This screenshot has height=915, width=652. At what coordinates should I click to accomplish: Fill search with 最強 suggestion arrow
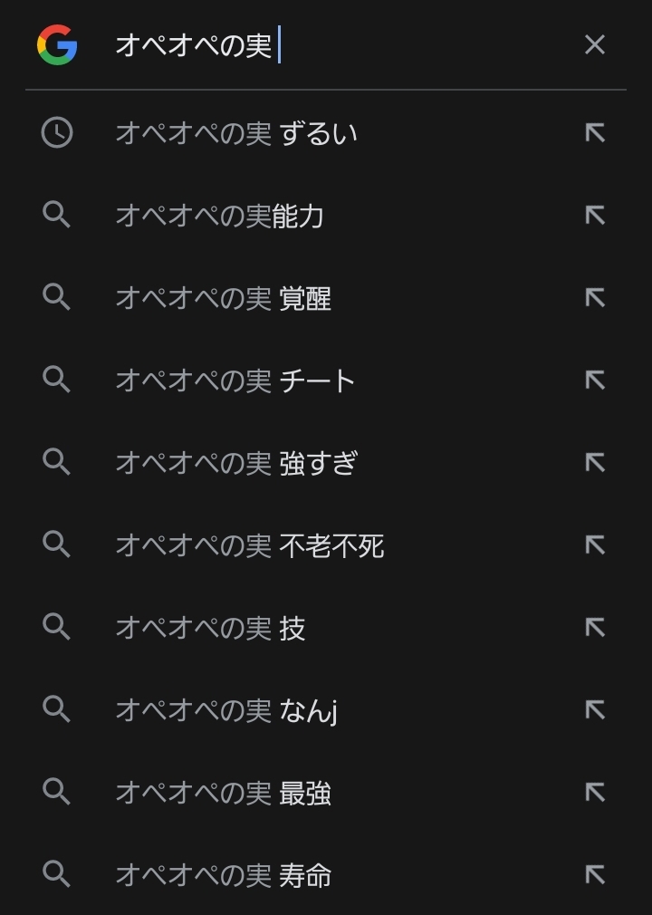coord(594,793)
